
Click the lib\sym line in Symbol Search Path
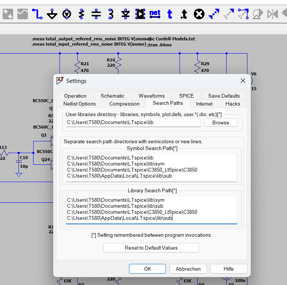116,164
